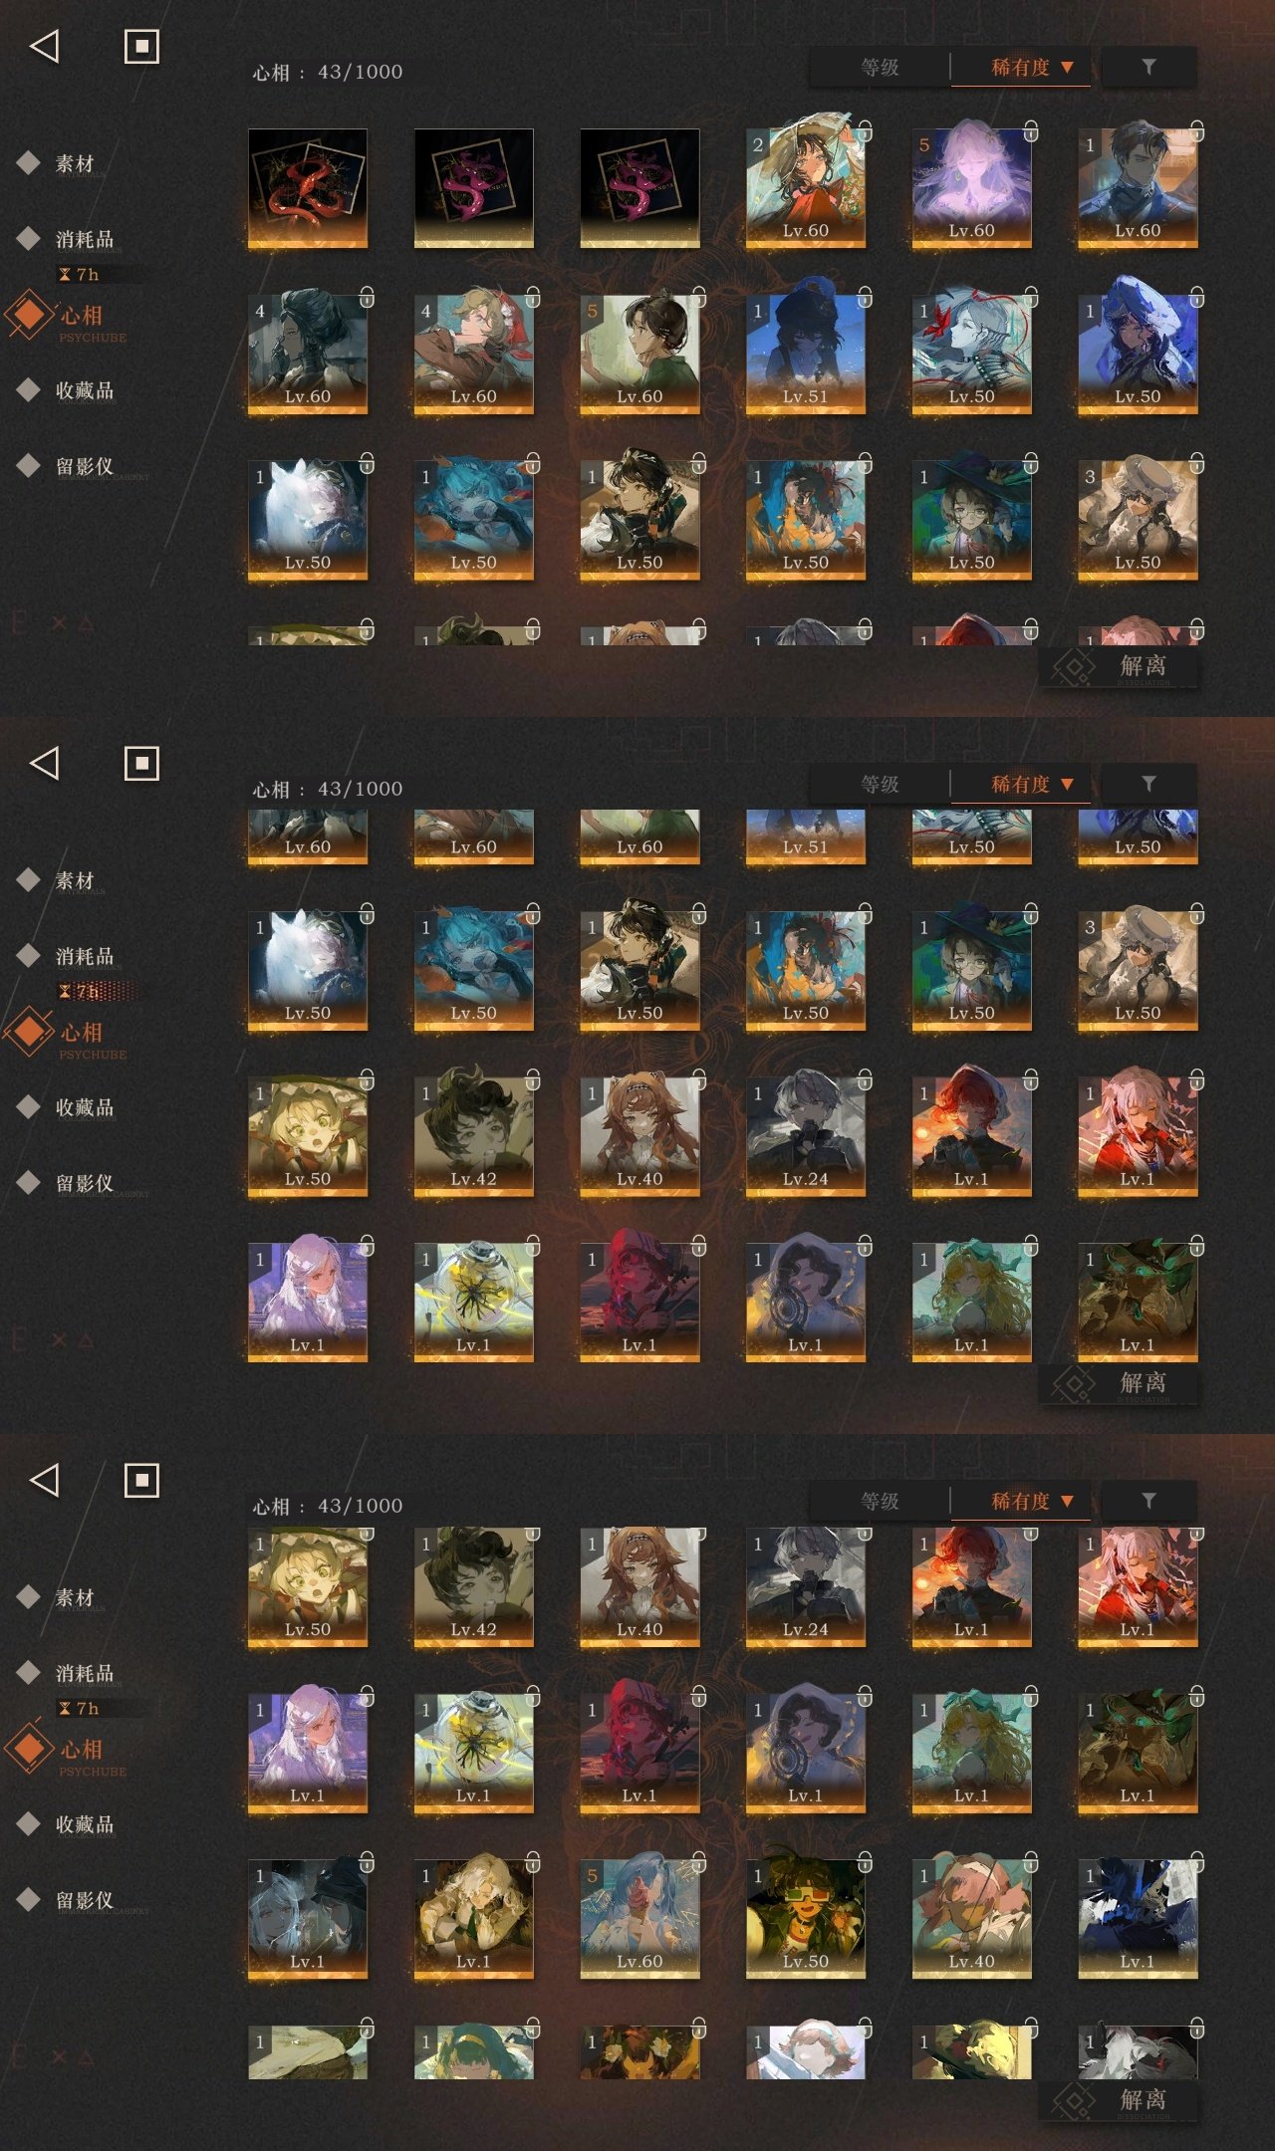
Task: Toggle lock on the blue-haired Lv.60 card marked 5
Action: point(698,1862)
